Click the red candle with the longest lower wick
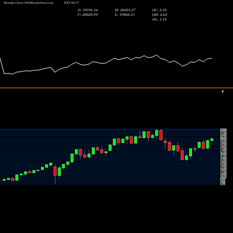This screenshot has height=233, width=233. tap(55, 171)
